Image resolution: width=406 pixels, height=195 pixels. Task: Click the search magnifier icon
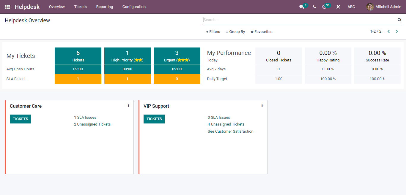pyautogui.click(x=399, y=20)
